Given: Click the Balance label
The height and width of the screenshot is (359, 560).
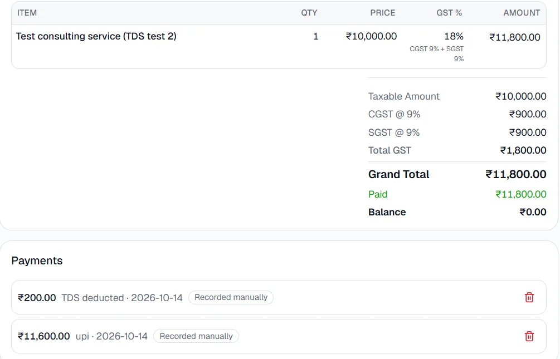Looking at the screenshot, I should [387, 212].
